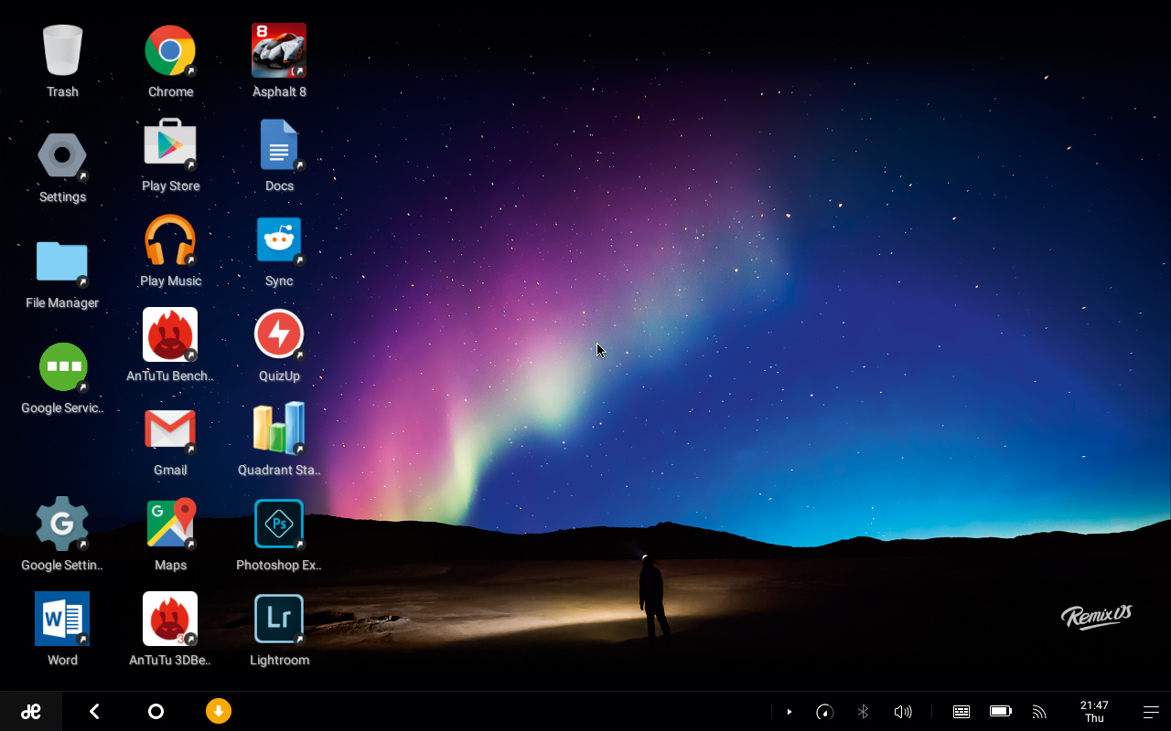Open Play Music
1171x731 pixels.
click(x=170, y=239)
